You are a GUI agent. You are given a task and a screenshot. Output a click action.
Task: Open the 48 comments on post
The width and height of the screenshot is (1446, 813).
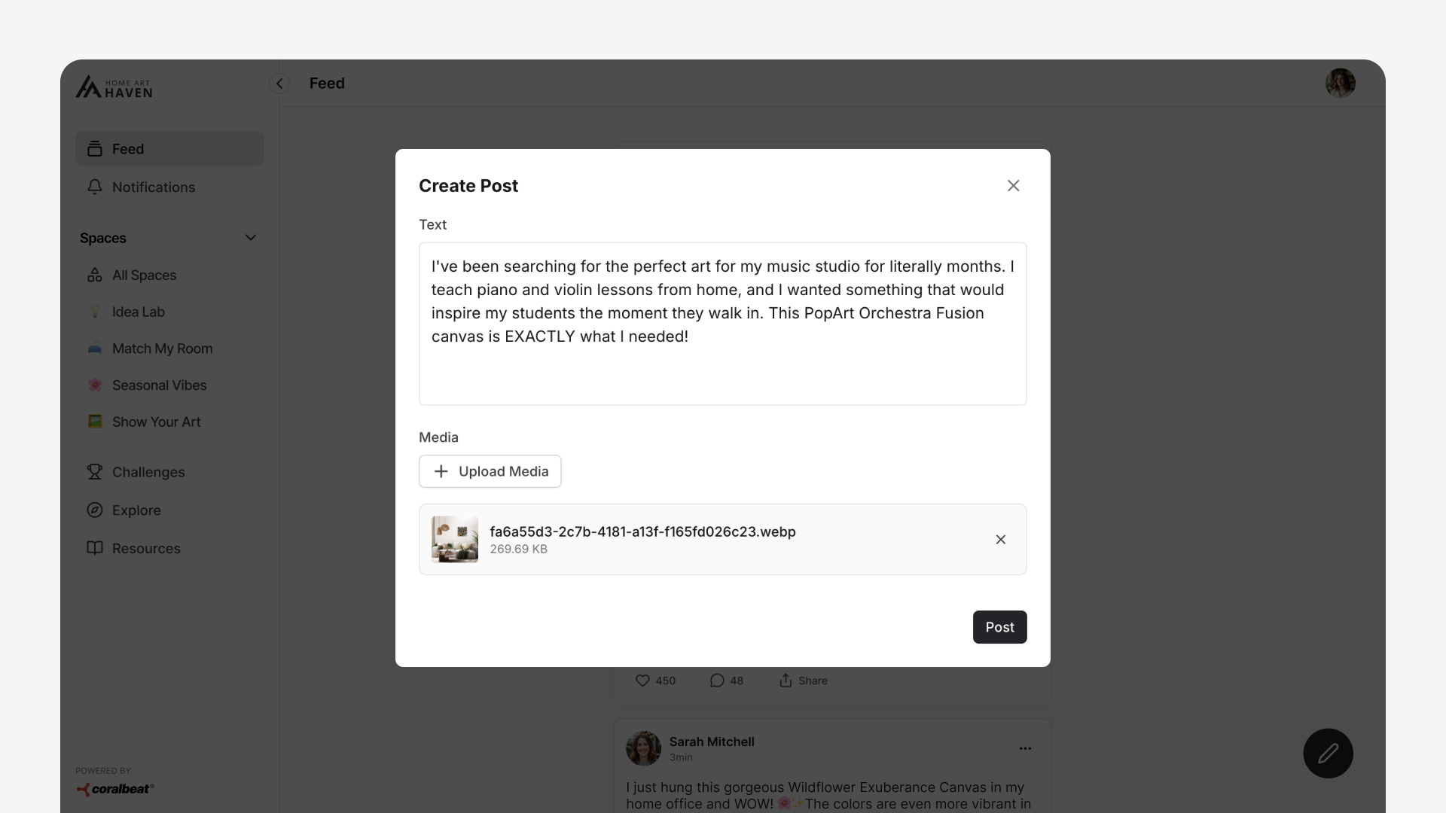coord(717,681)
